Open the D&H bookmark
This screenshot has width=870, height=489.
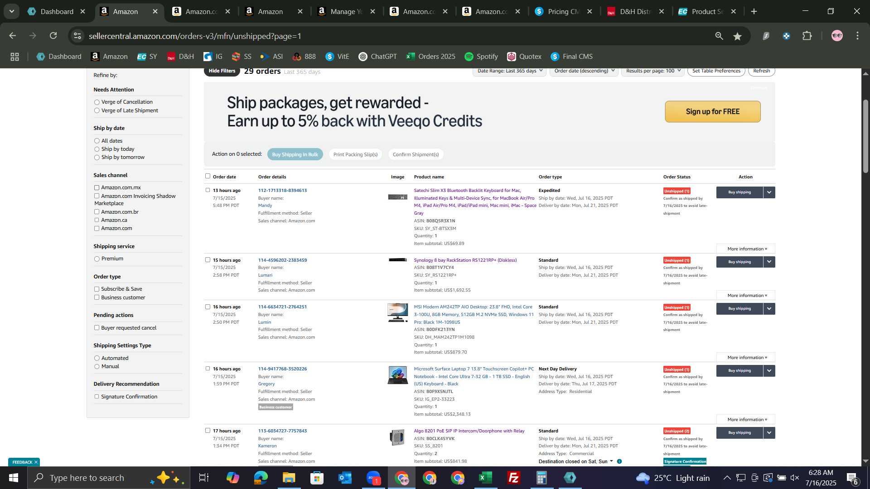pos(180,57)
